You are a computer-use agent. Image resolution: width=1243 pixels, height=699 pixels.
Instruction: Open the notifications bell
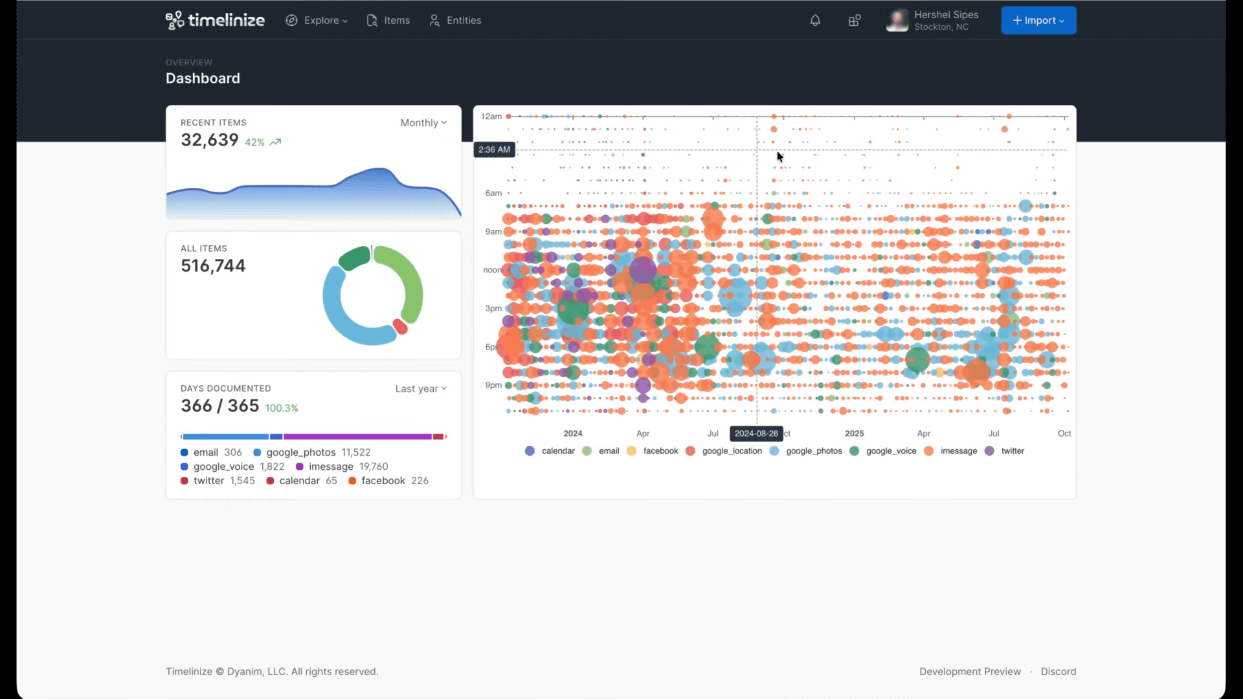click(x=815, y=21)
